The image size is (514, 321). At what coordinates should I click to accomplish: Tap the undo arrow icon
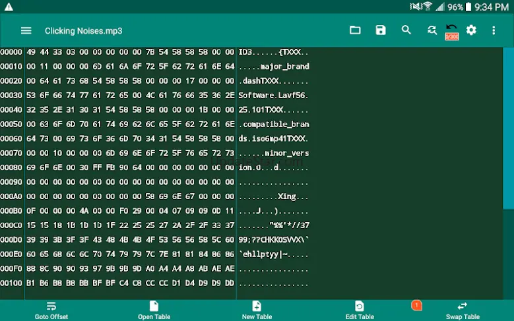point(452,28)
